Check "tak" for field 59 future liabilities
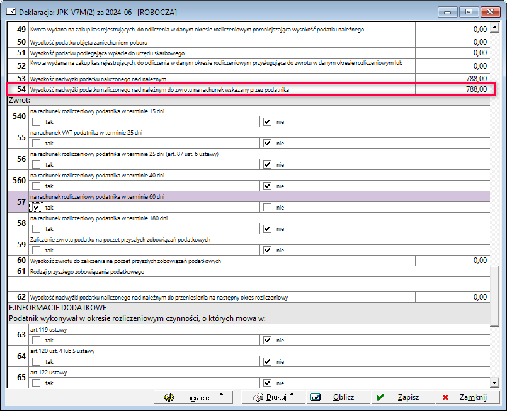 (37, 251)
